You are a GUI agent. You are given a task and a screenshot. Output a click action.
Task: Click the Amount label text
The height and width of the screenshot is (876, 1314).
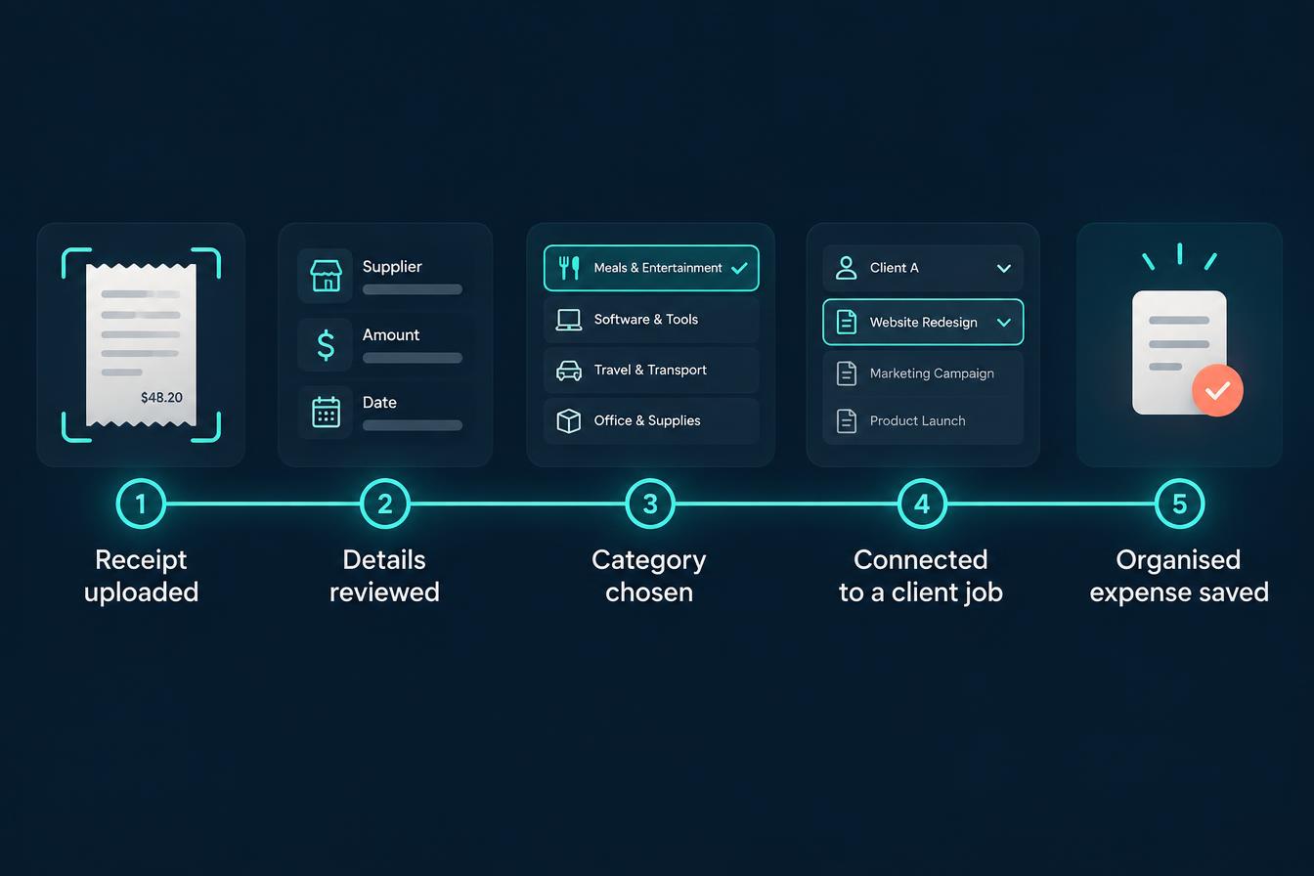pos(391,335)
